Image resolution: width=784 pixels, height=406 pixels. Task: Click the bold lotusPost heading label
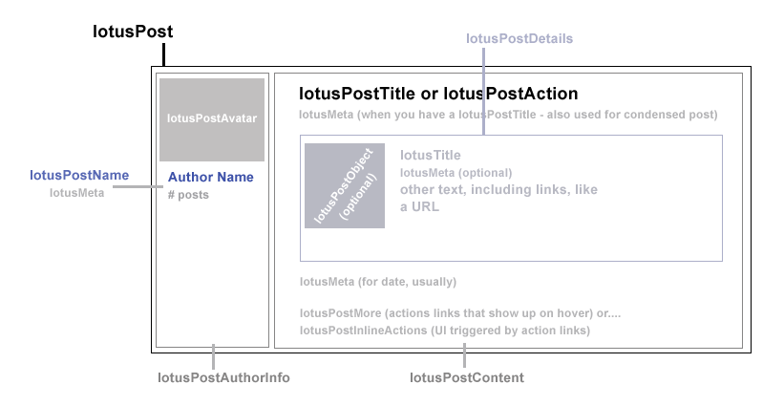(x=133, y=32)
